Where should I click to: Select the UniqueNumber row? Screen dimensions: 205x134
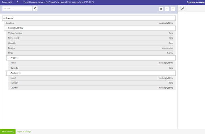[91, 33]
